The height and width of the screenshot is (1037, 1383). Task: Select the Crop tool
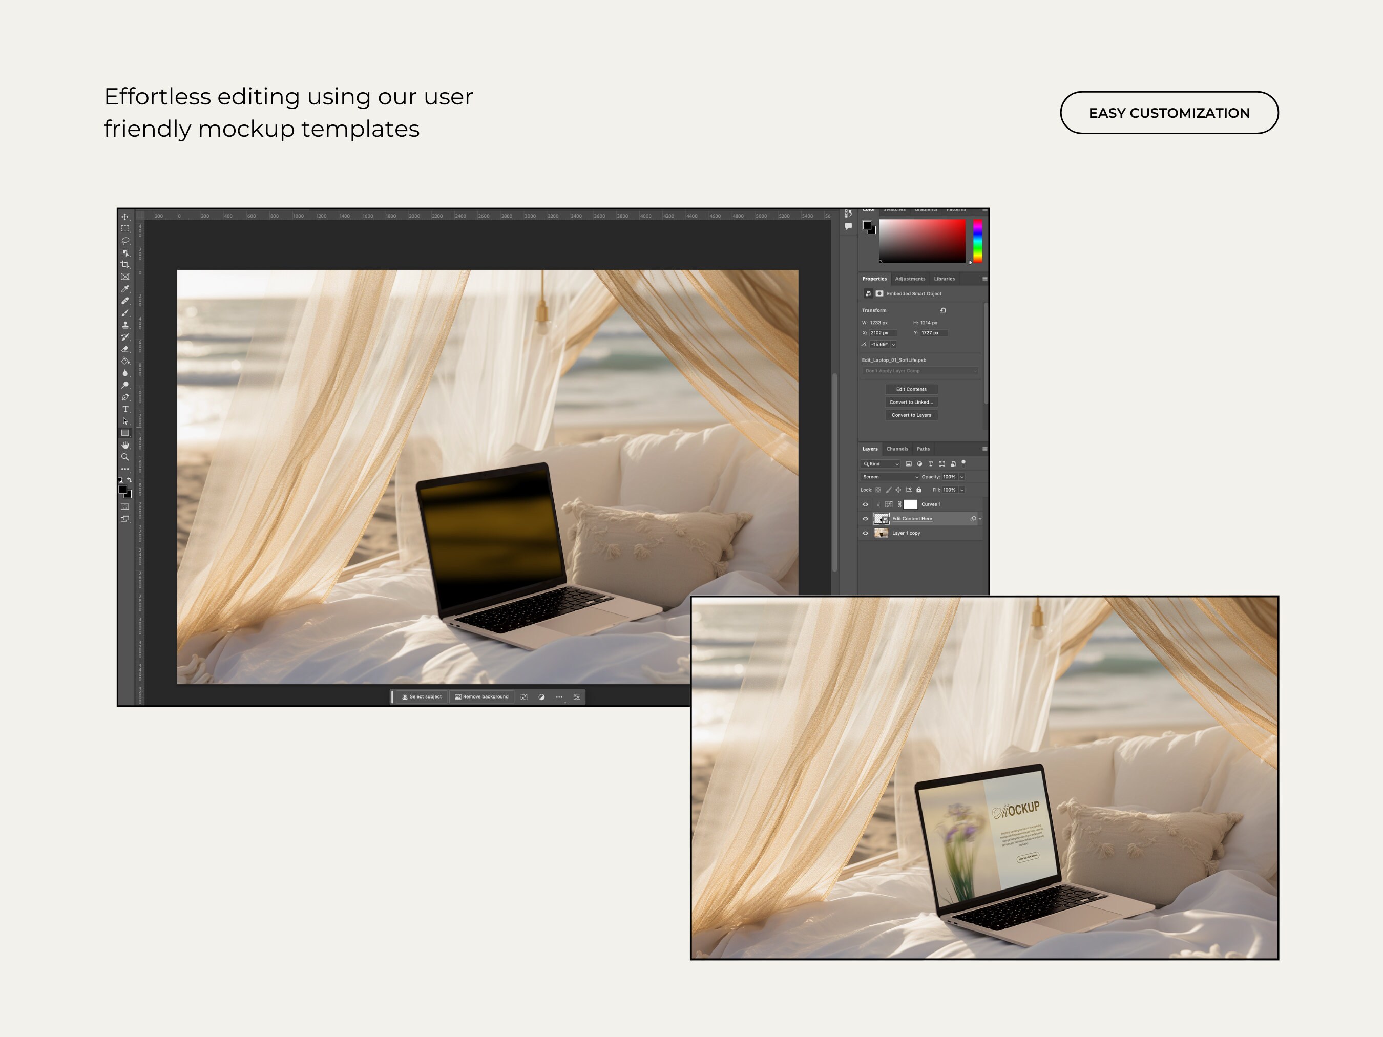coord(125,264)
